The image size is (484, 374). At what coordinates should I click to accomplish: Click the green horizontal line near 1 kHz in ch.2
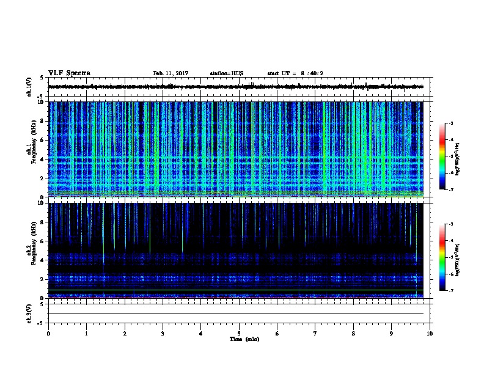coord(236,290)
